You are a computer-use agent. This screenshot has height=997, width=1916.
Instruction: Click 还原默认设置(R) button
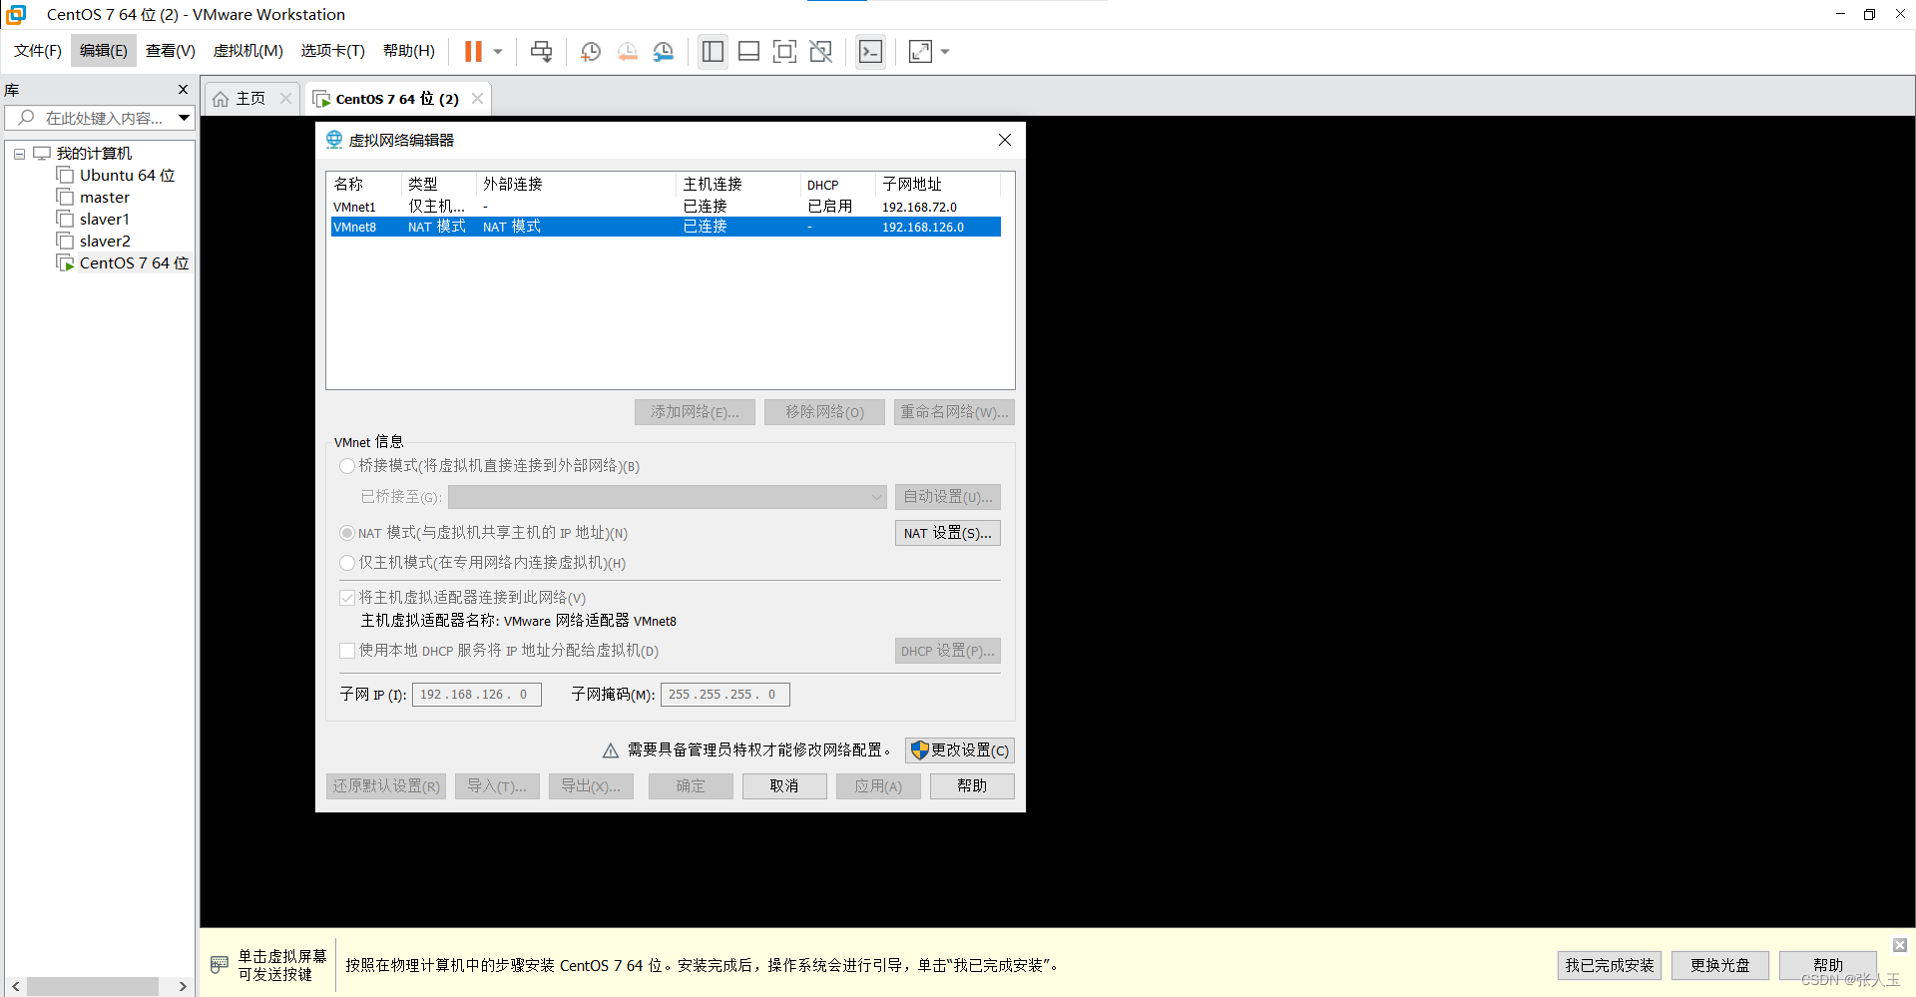click(386, 786)
